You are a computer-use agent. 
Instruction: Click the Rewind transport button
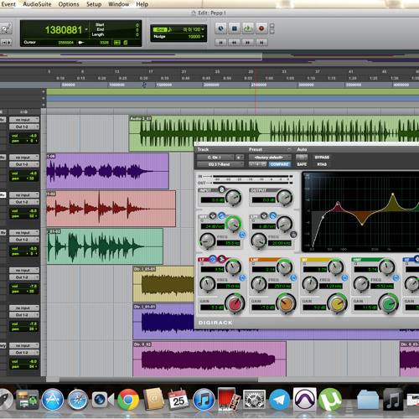click(x=235, y=42)
